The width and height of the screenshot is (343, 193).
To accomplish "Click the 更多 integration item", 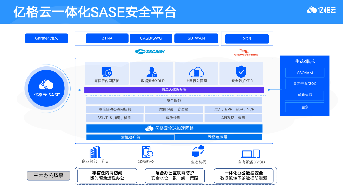I will [305, 107].
